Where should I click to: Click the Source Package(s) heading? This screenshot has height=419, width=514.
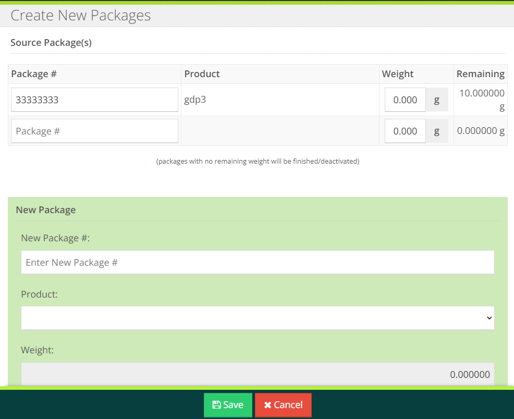(x=51, y=43)
